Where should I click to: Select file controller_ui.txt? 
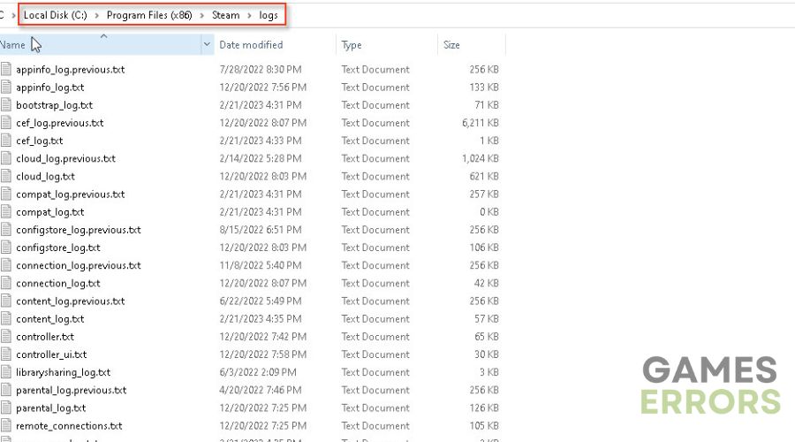(x=51, y=354)
